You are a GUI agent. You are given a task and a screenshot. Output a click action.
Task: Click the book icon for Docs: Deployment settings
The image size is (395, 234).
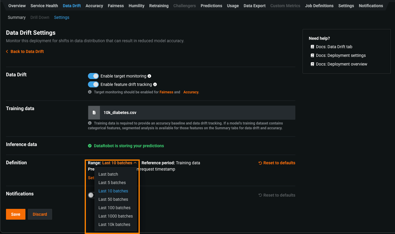(312, 55)
